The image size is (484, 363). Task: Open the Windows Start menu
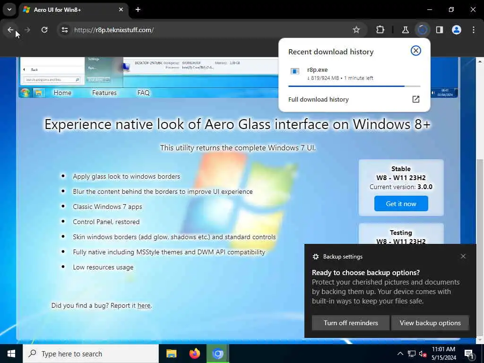[x=11, y=354]
